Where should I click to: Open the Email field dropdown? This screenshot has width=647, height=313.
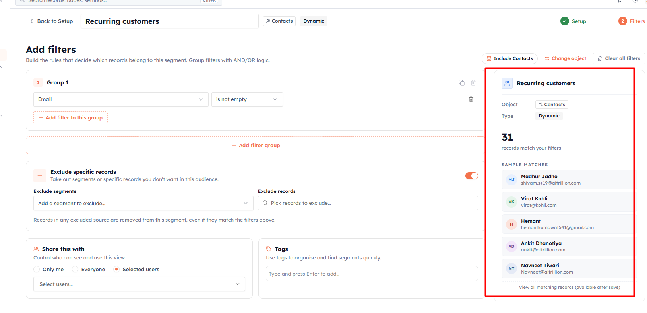point(121,99)
